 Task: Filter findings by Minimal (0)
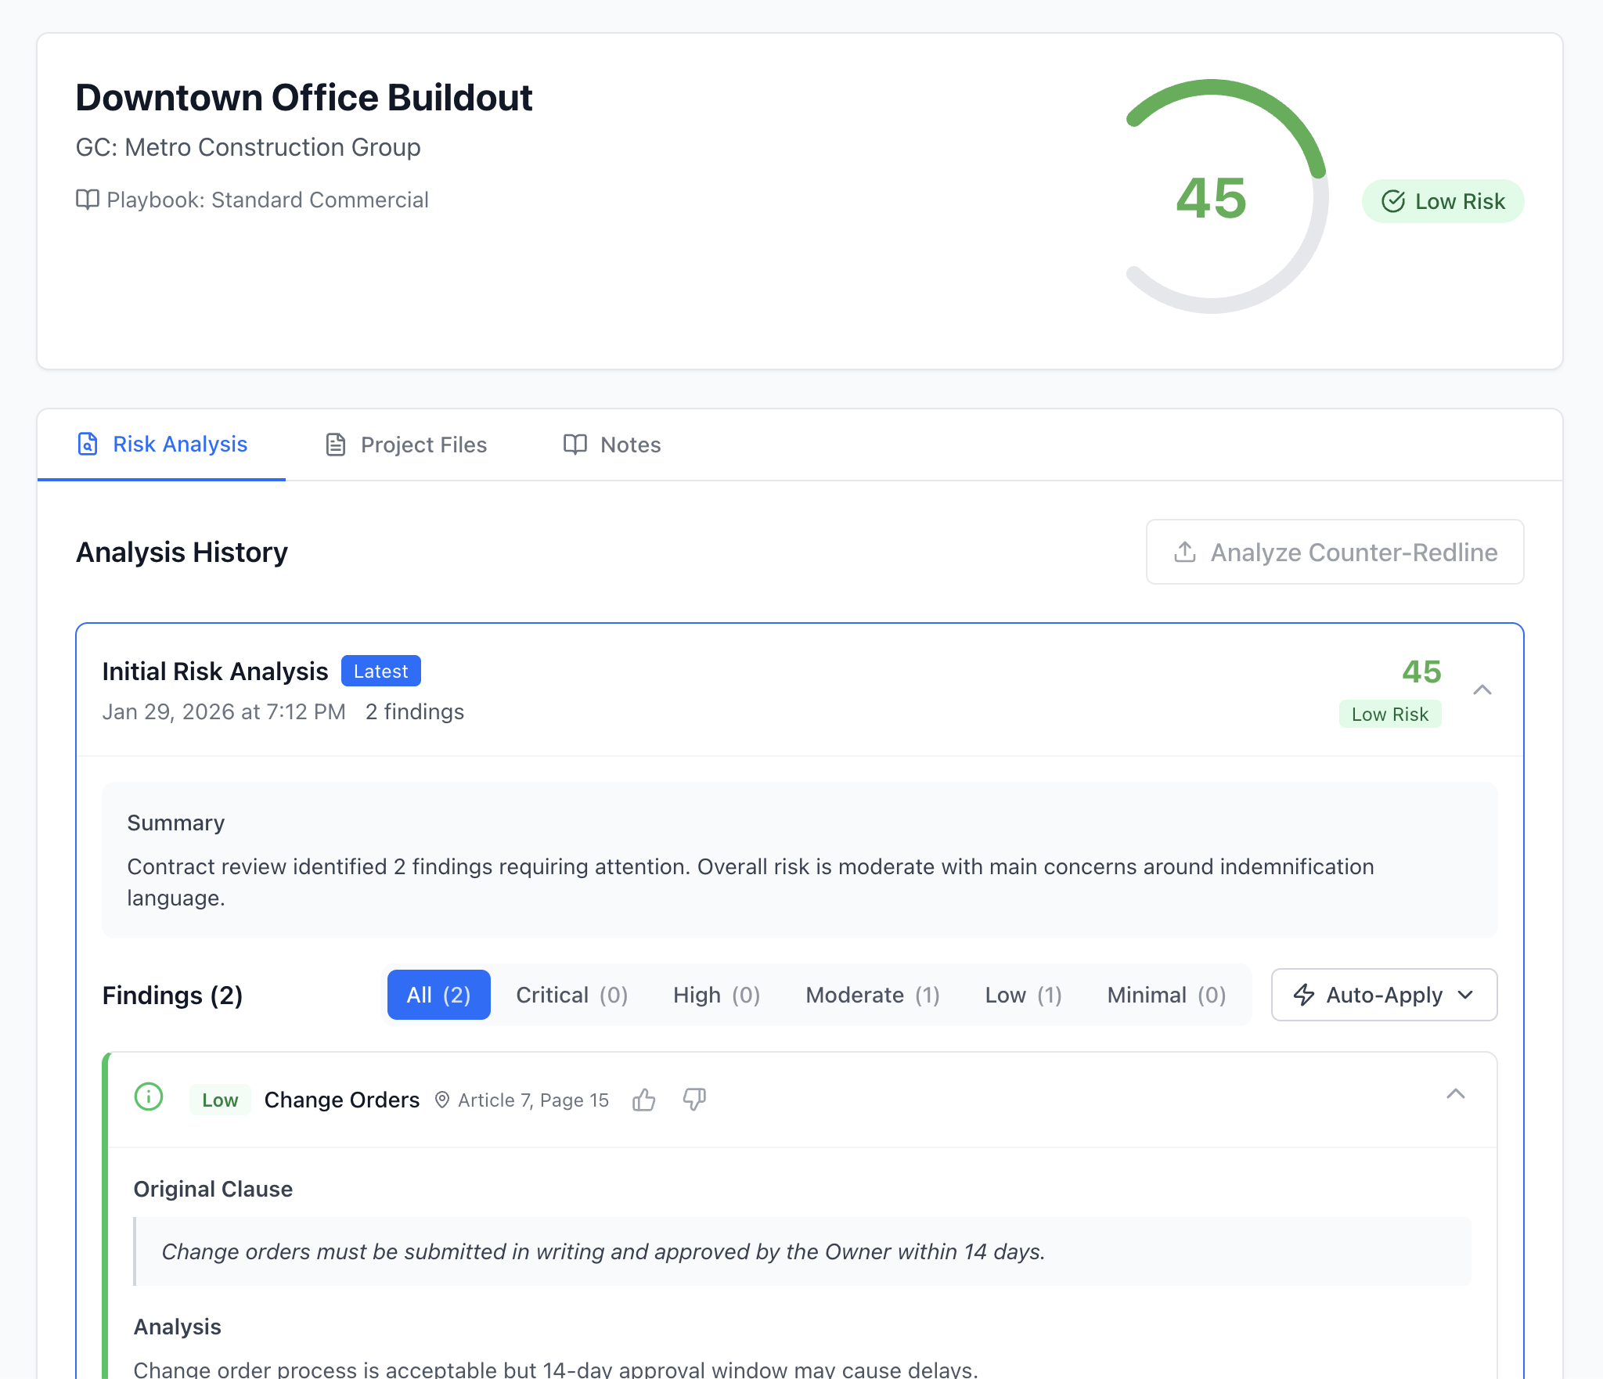pos(1166,995)
